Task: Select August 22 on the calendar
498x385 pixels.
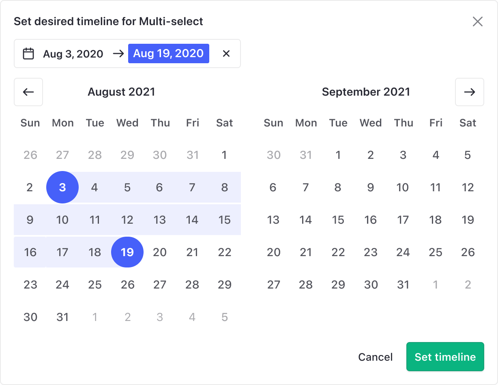Action: (224, 252)
